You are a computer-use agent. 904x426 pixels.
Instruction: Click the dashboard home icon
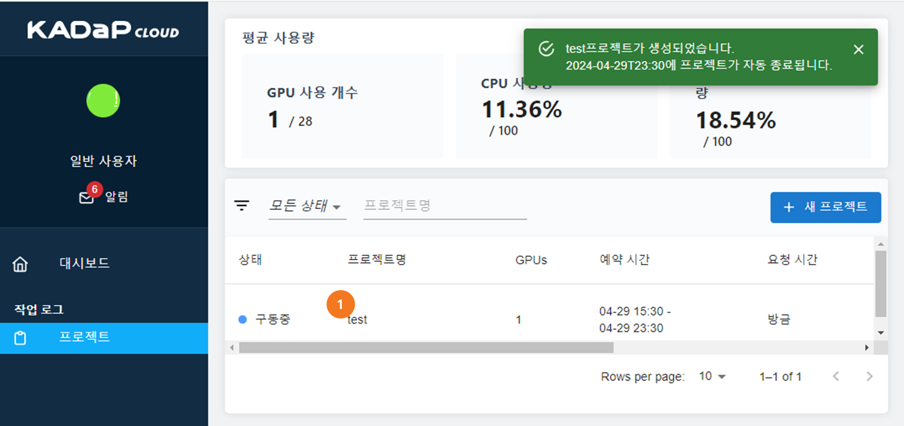20,264
